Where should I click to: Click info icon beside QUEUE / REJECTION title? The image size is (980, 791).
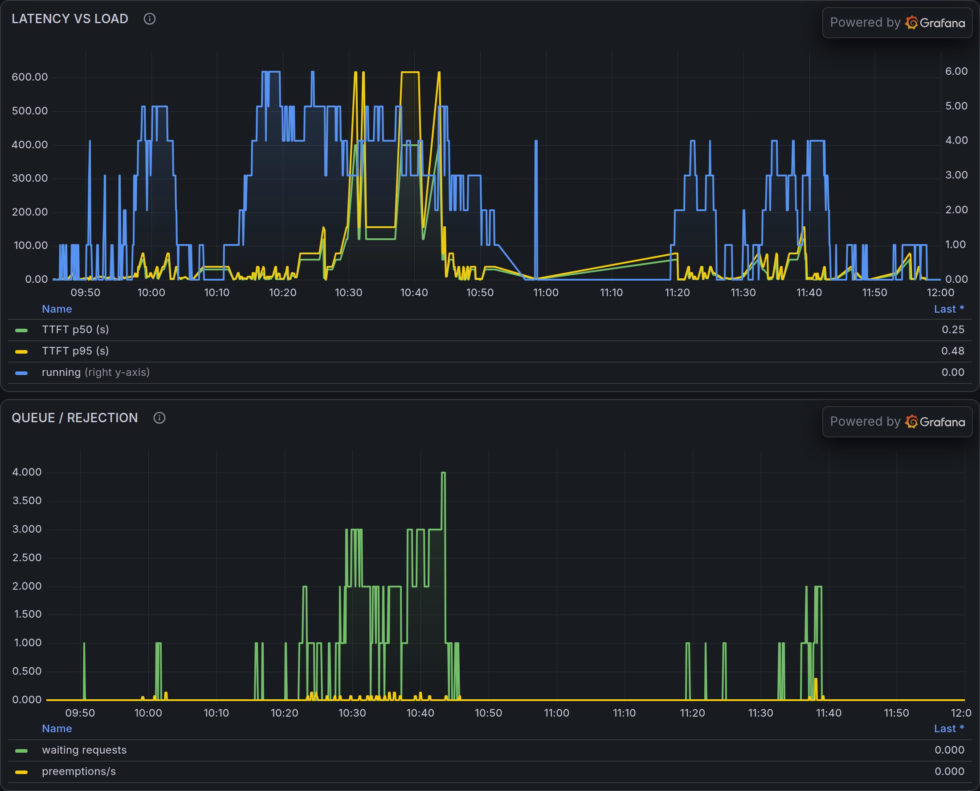point(159,418)
